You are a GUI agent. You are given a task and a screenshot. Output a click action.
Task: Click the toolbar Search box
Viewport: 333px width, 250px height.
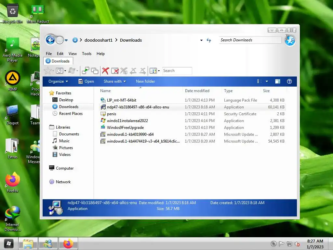tap(177, 71)
